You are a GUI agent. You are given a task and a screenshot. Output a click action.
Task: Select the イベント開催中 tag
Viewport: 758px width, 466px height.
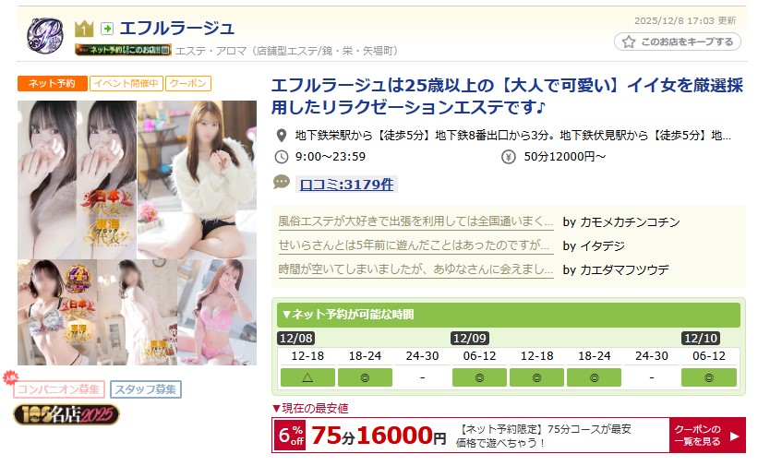pos(126,83)
